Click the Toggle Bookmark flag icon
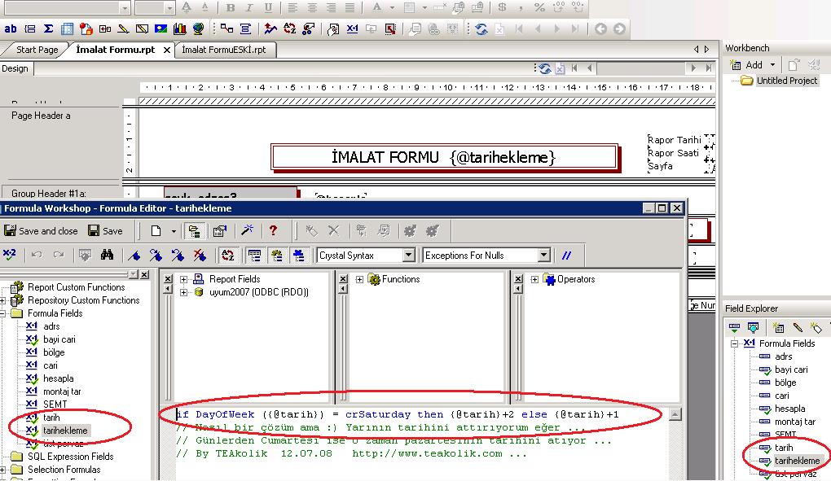The image size is (831, 481). click(x=134, y=255)
